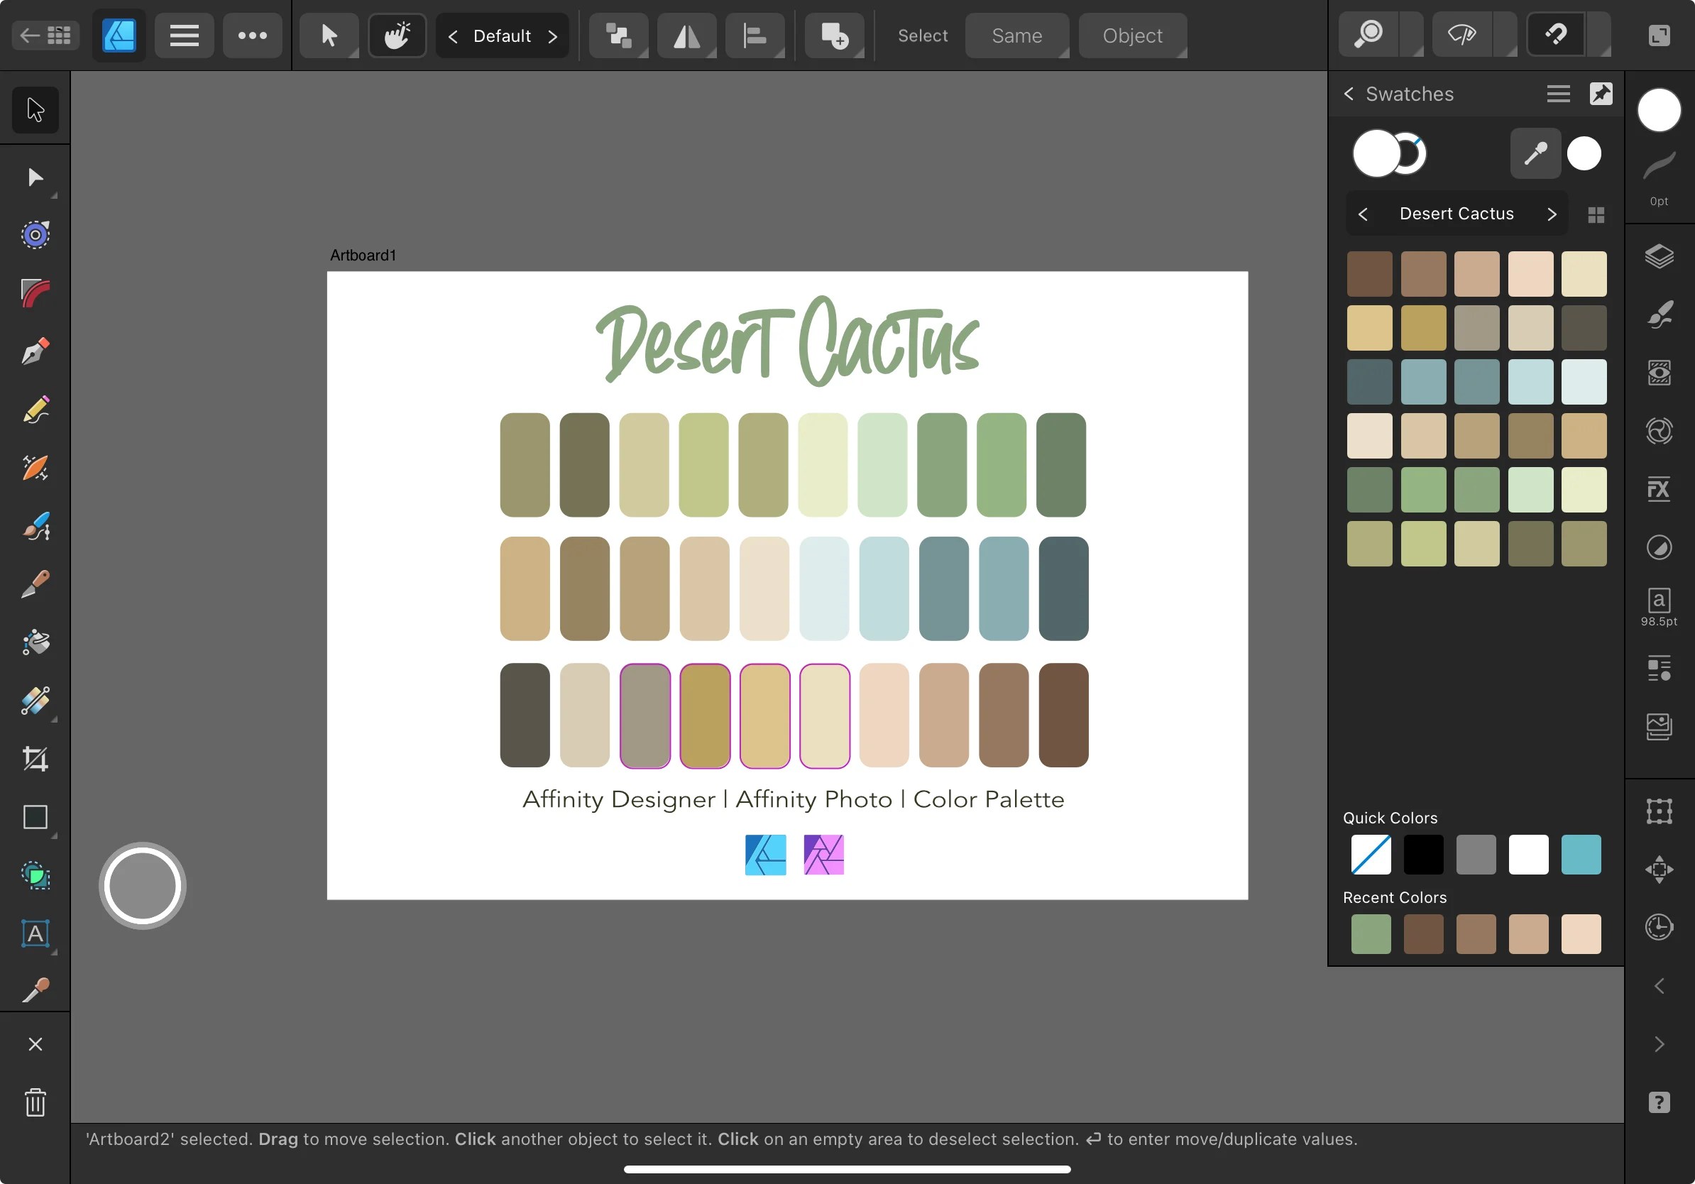Image resolution: width=1695 pixels, height=1184 pixels.
Task: Toggle the Object selection mode
Action: (x=1131, y=35)
